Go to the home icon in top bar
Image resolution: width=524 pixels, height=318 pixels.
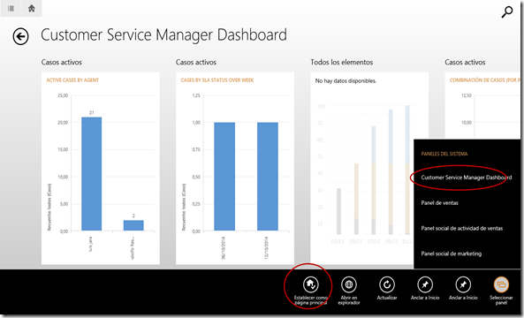point(32,8)
